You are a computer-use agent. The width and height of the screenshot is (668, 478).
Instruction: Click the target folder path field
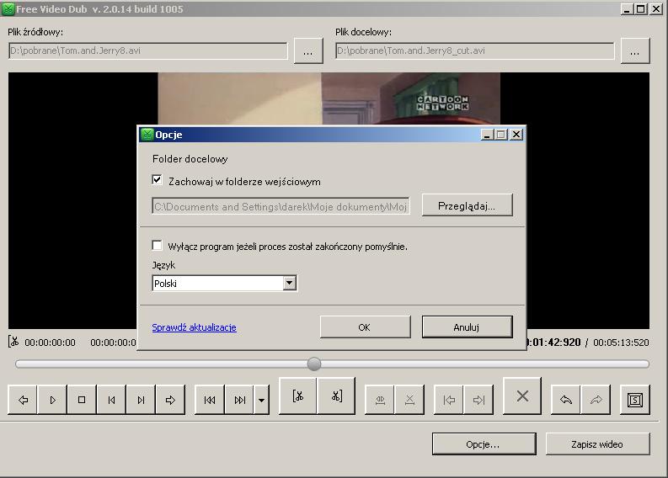point(281,206)
